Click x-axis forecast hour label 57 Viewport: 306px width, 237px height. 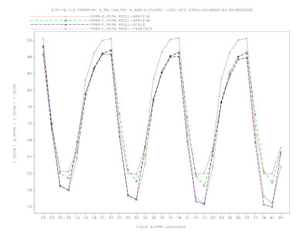(204, 218)
